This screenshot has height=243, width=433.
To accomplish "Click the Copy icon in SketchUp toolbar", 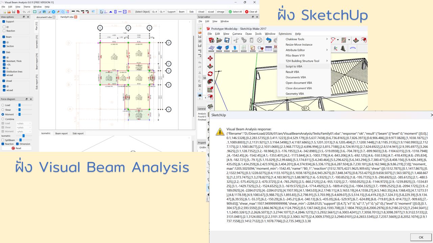I will (244, 40).
